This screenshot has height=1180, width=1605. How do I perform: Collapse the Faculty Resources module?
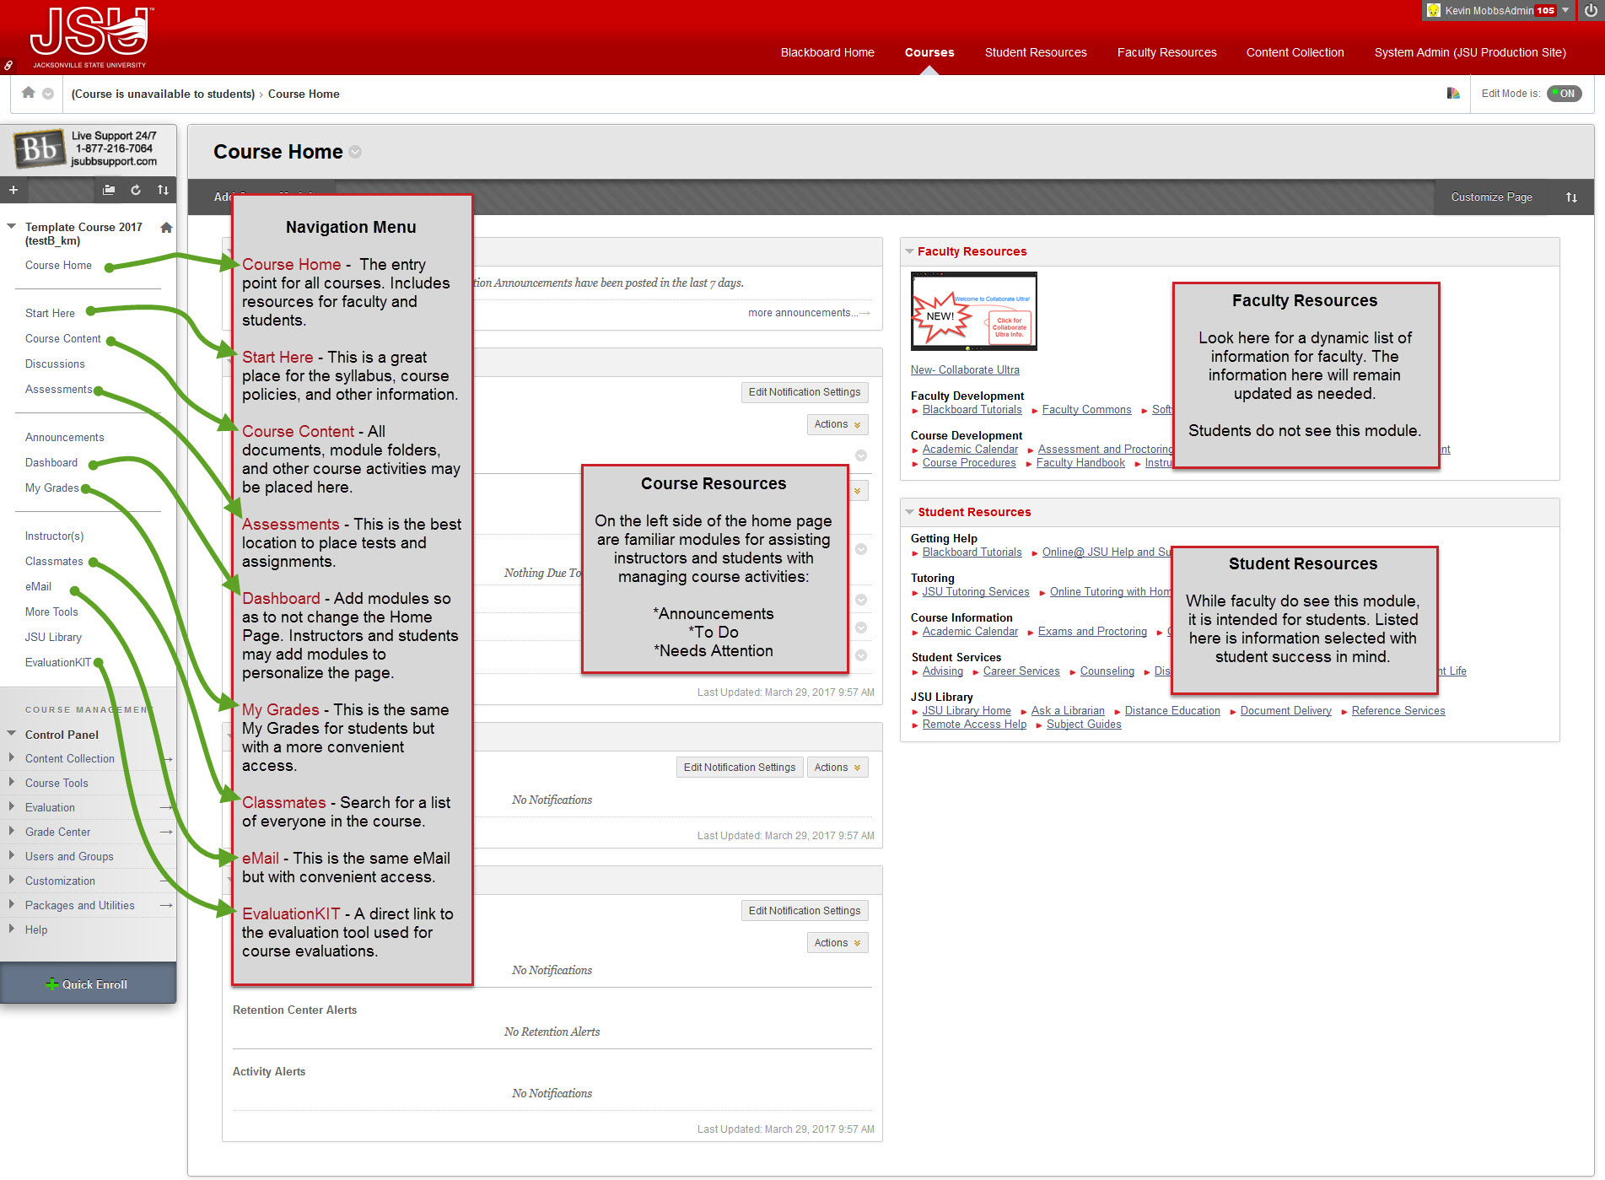click(x=909, y=251)
